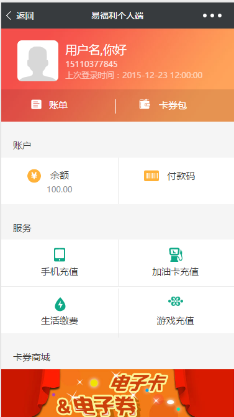The image size is (234, 417).
Task: Tap the user avatar placeholder image
Action: 38,61
